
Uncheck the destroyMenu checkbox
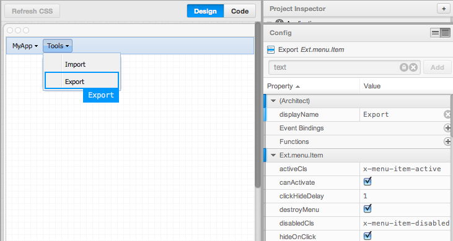pos(367,209)
